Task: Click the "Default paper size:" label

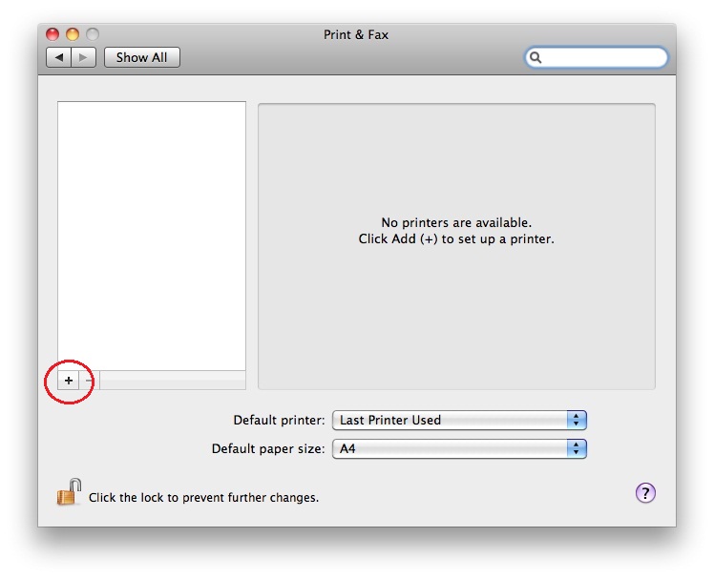Action: (268, 448)
